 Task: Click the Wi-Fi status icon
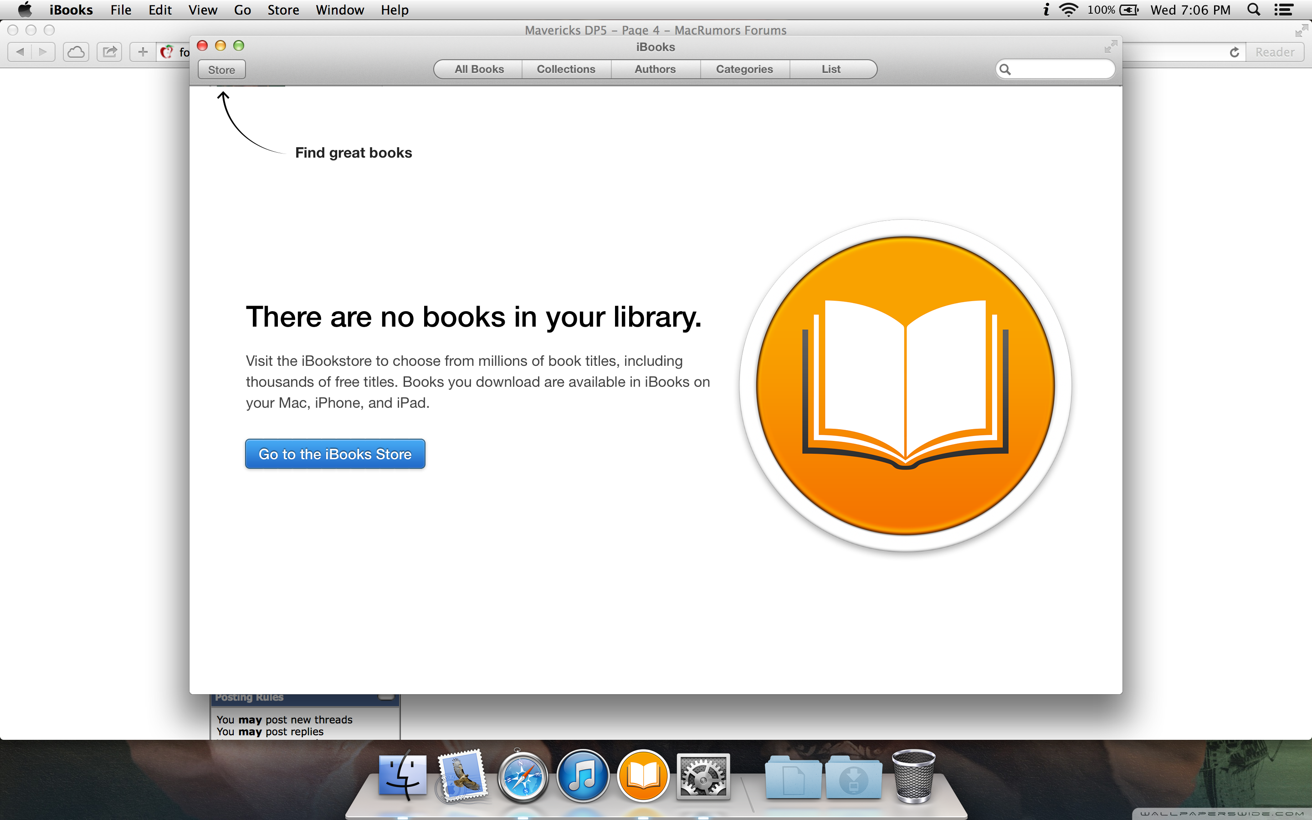1068,10
